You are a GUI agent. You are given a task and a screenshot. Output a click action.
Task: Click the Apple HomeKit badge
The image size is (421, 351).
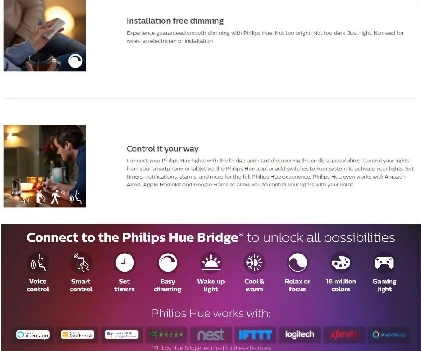77,335
